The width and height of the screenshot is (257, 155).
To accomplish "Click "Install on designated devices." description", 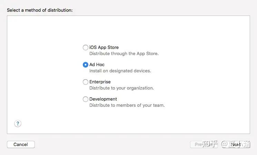I will (x=120, y=71).
